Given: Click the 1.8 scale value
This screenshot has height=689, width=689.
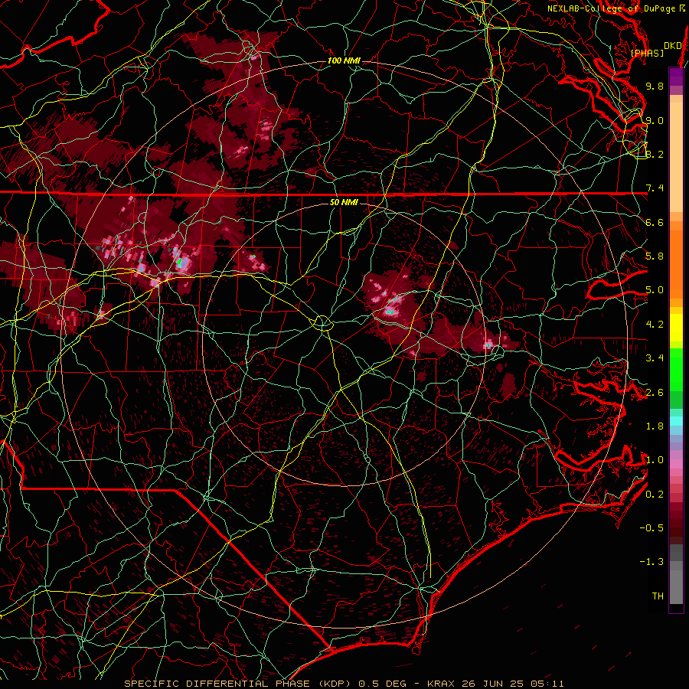Looking at the screenshot, I should click(655, 426).
